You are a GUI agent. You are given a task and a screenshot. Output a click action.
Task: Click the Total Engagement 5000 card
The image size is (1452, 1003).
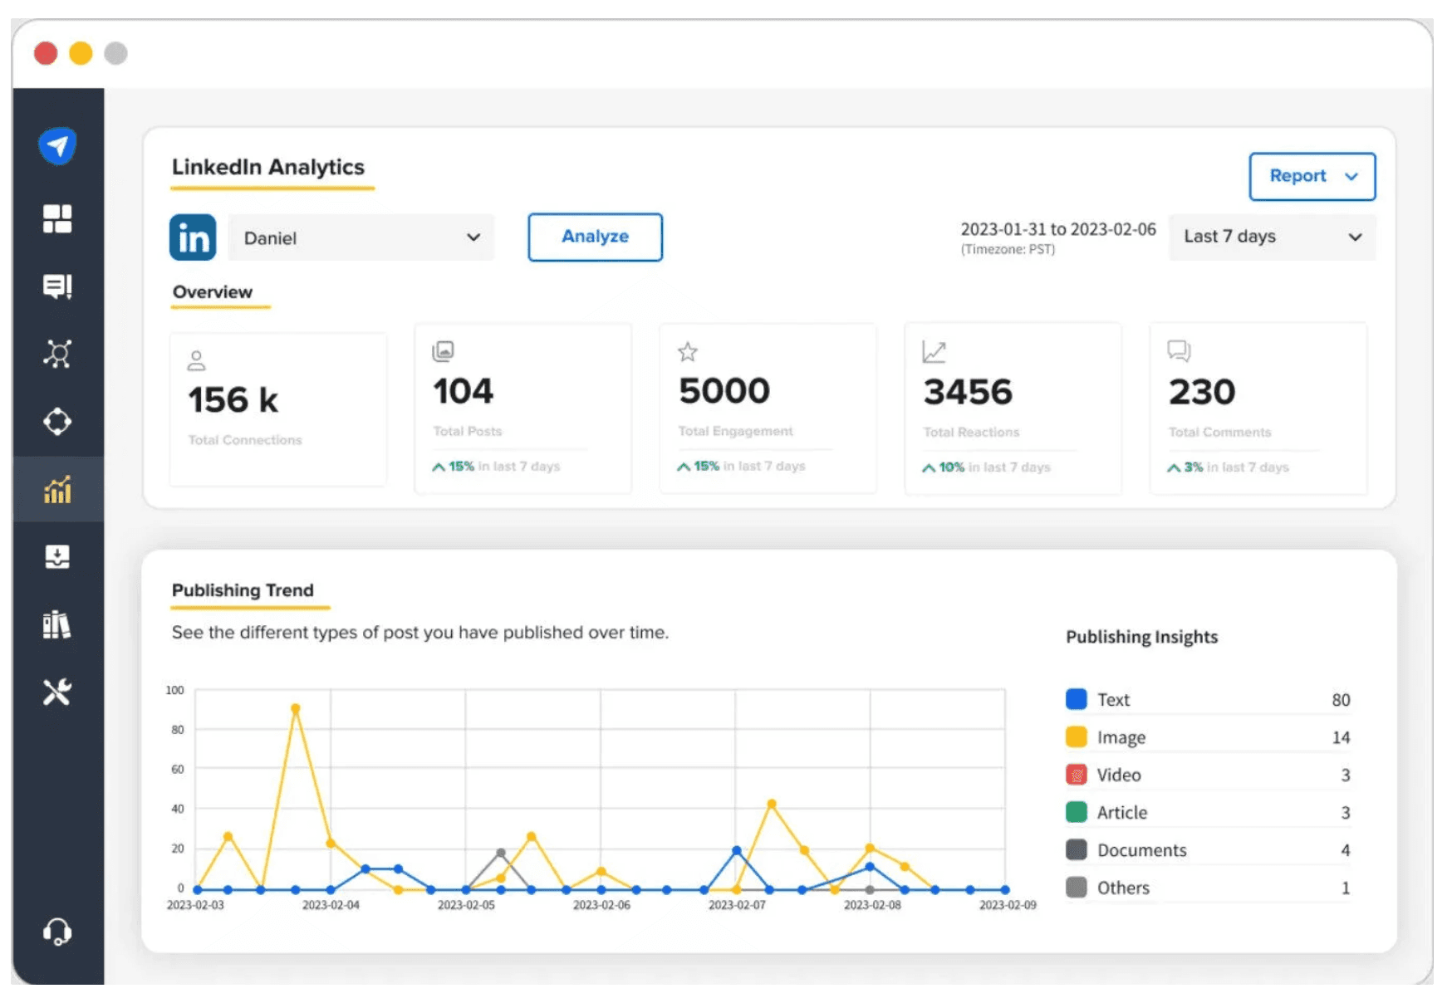tap(767, 409)
